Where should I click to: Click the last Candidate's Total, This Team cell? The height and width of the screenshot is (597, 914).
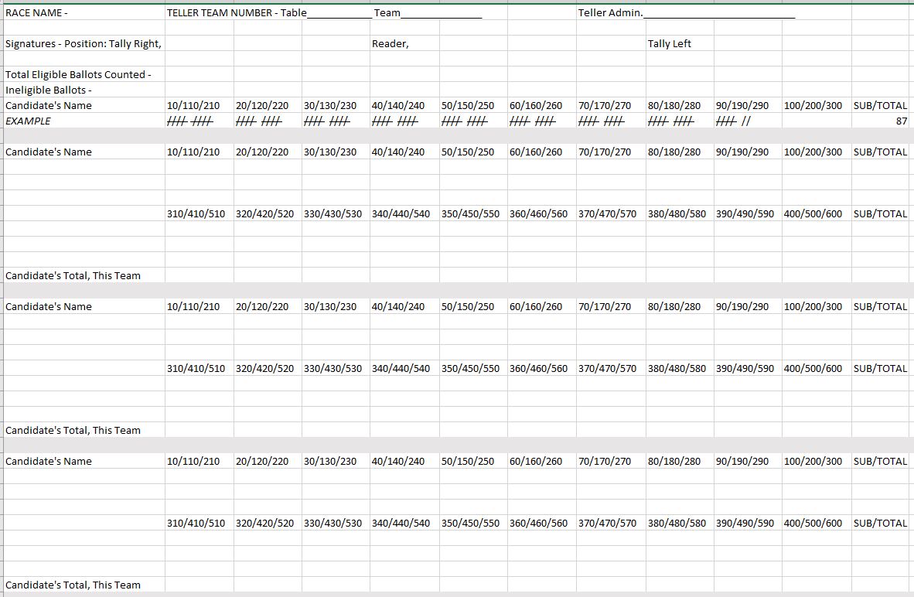[x=73, y=585]
